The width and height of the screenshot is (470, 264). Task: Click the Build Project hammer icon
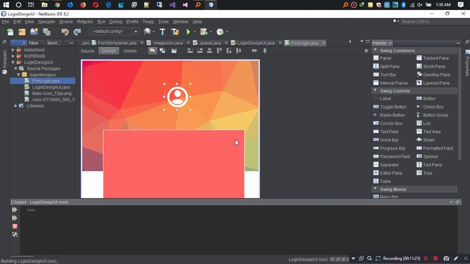(x=163, y=32)
